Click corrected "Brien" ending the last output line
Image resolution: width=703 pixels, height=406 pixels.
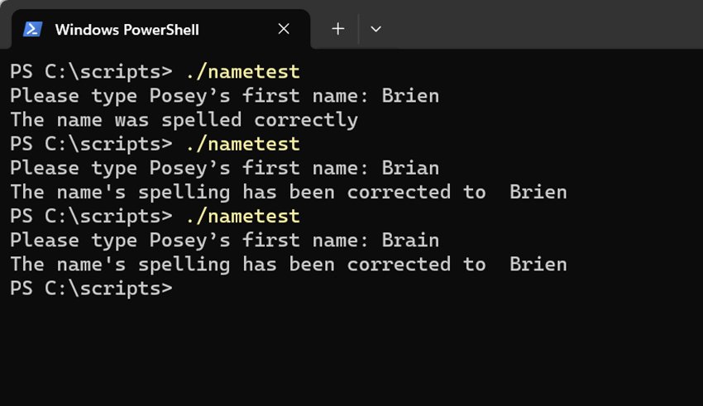pos(538,265)
